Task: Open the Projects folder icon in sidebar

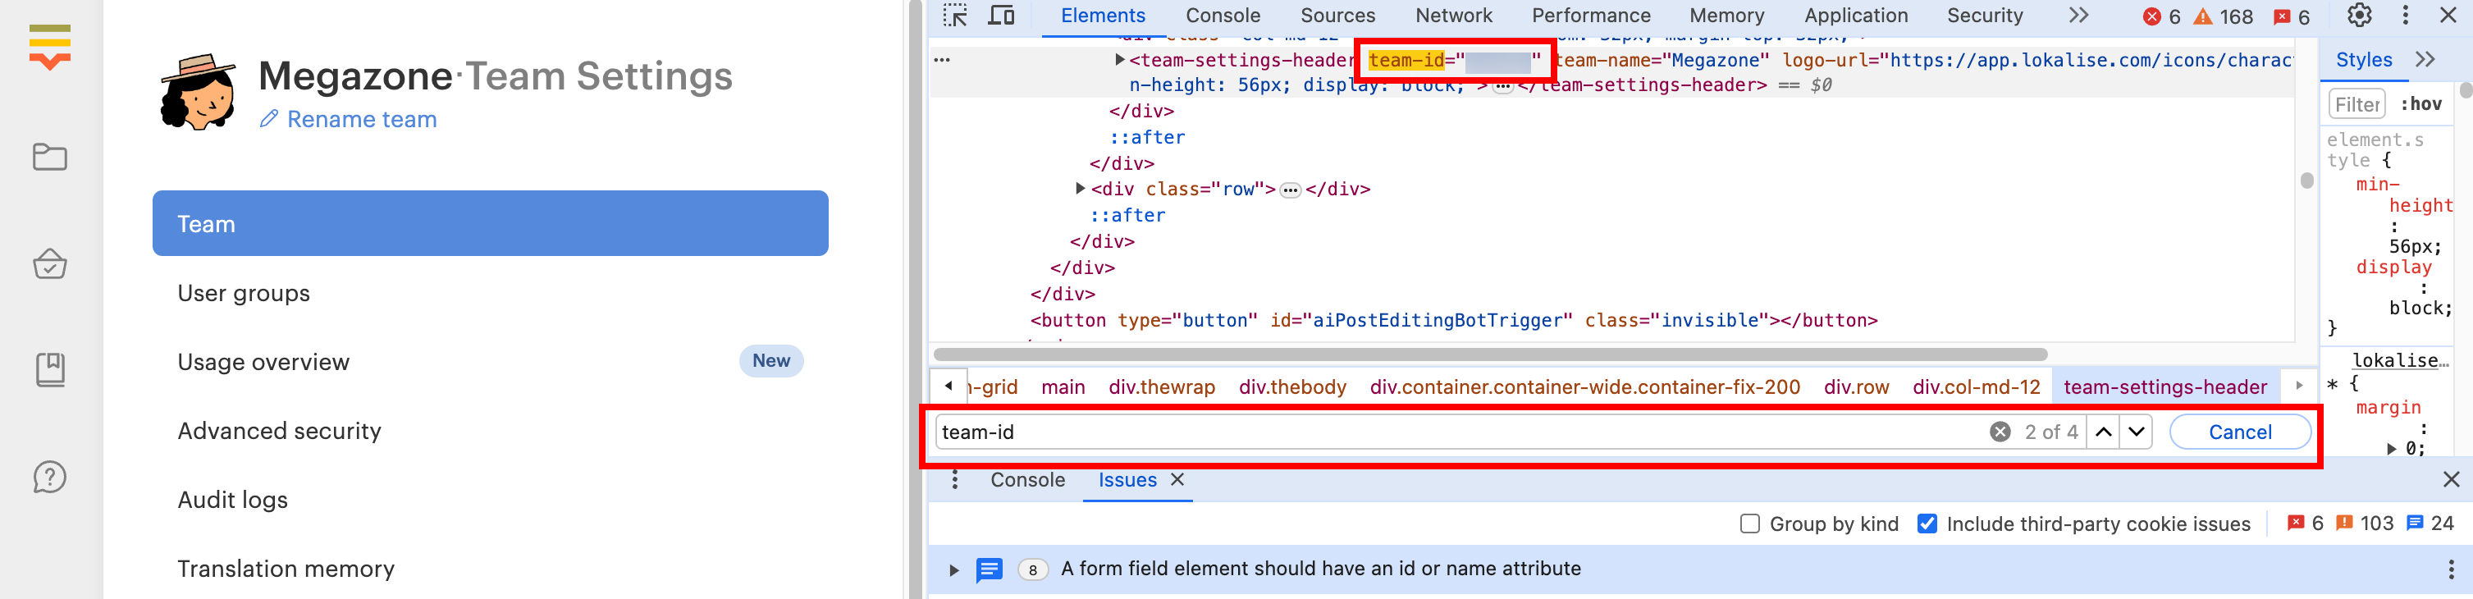Action: click(x=50, y=157)
